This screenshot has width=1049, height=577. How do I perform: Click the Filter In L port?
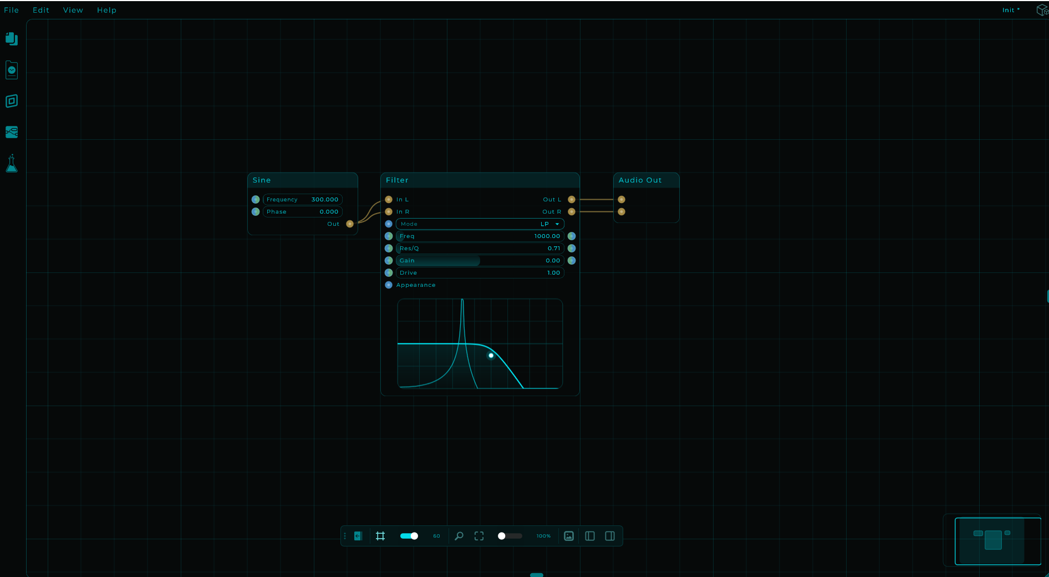[x=389, y=200]
